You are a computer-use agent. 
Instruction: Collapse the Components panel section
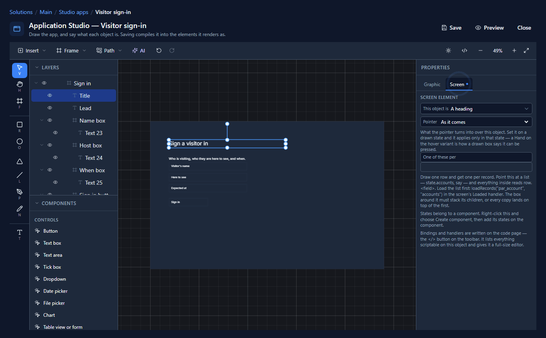pos(37,203)
